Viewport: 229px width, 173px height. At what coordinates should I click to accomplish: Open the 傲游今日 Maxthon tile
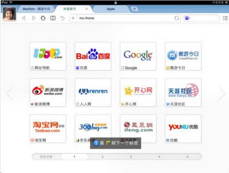[x=183, y=56]
